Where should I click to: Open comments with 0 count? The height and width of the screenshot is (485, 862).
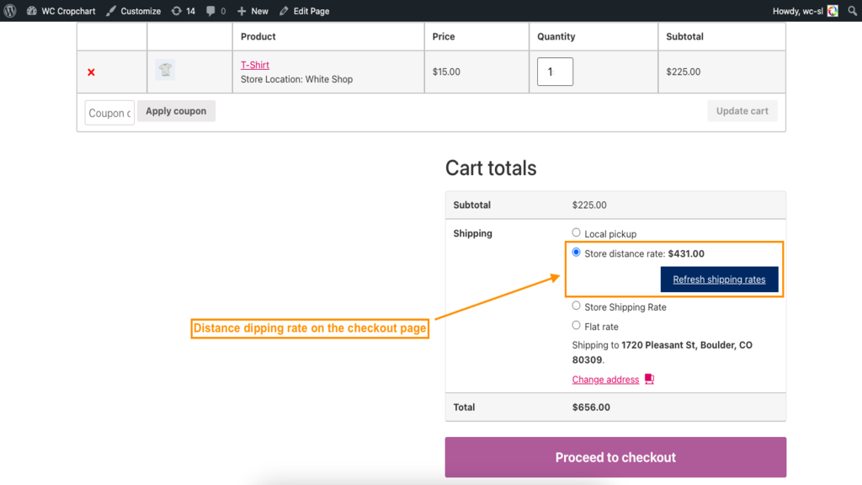(x=216, y=11)
